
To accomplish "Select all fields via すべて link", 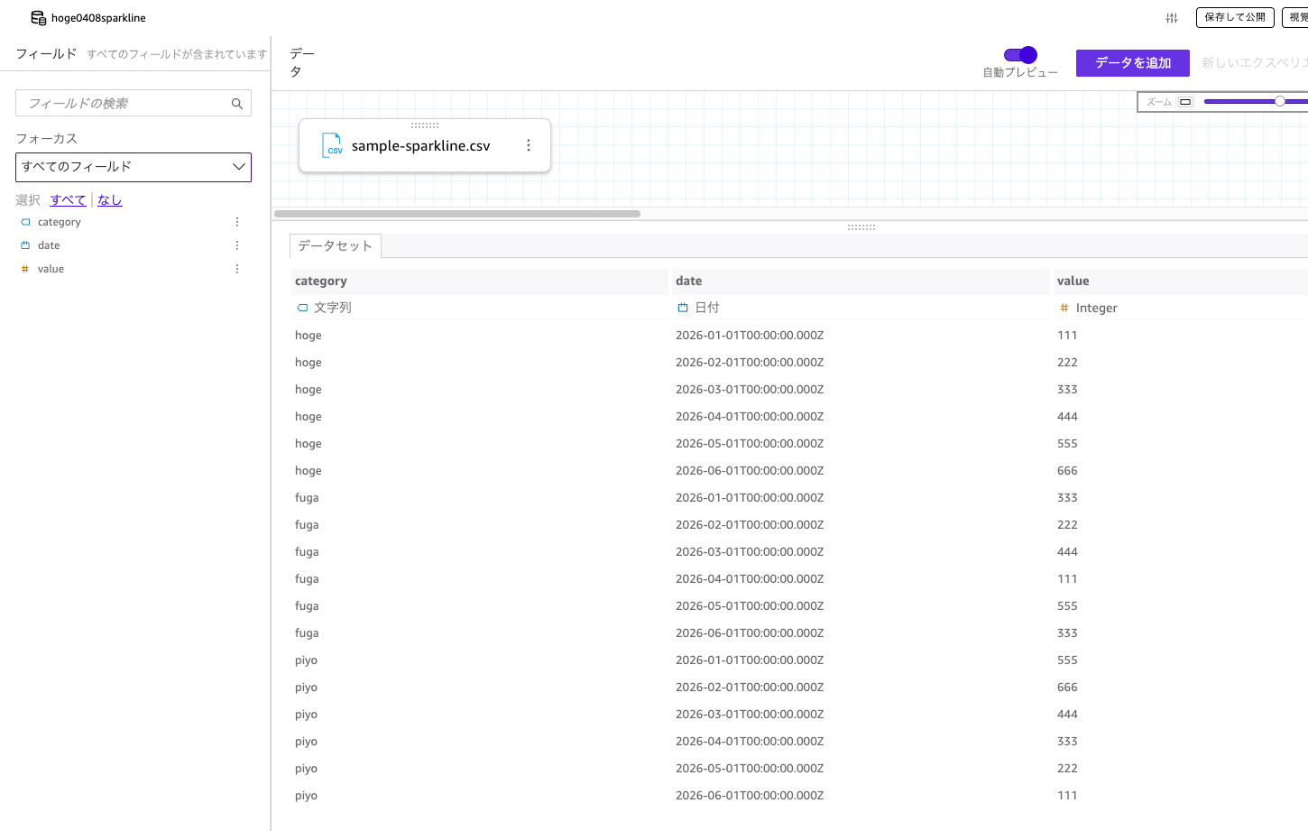I will (68, 200).
